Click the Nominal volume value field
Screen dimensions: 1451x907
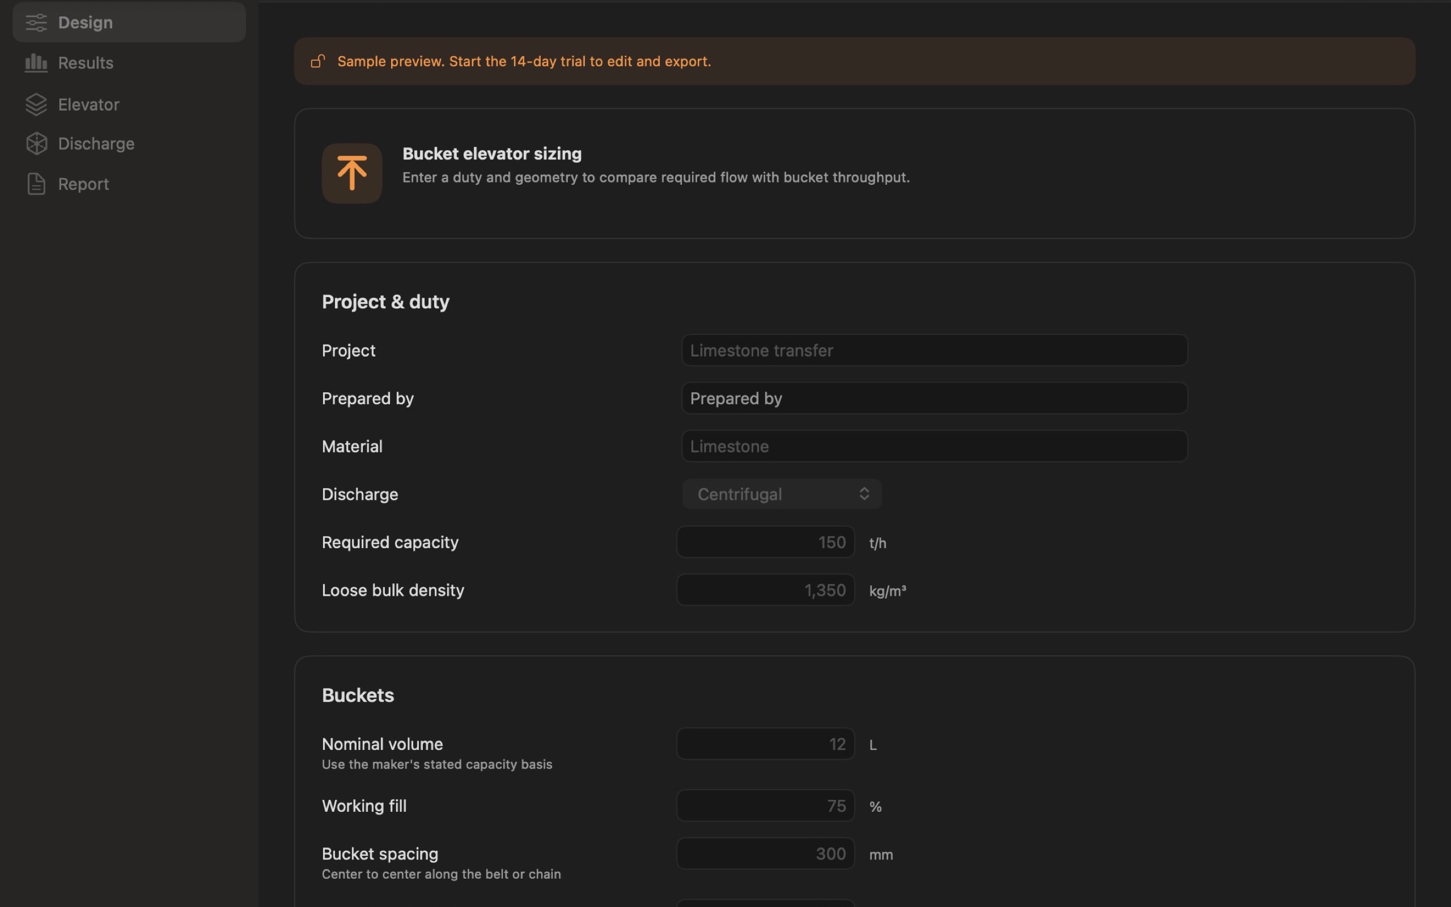766,744
